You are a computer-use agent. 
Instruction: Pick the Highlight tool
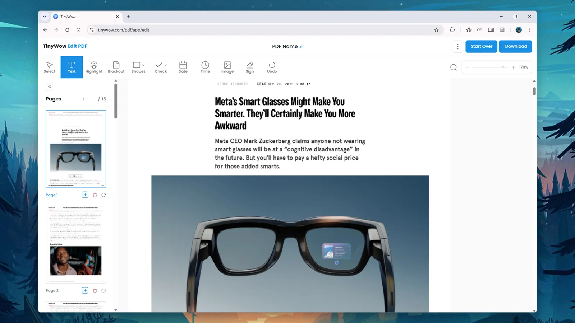click(94, 67)
